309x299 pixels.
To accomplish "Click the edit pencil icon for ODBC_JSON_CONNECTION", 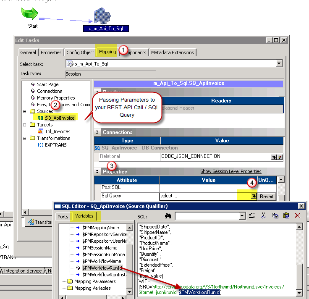I will pyautogui.click(x=280, y=157).
